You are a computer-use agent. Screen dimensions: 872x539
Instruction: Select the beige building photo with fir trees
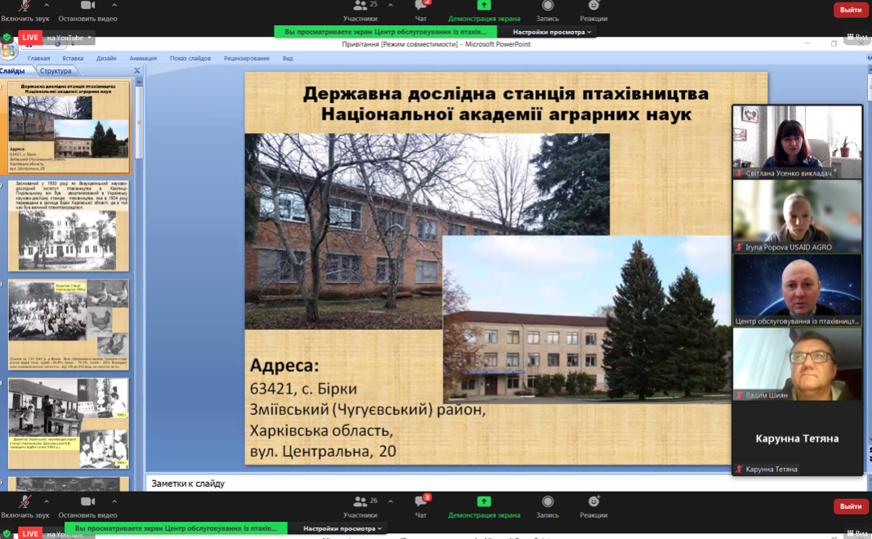click(587, 319)
